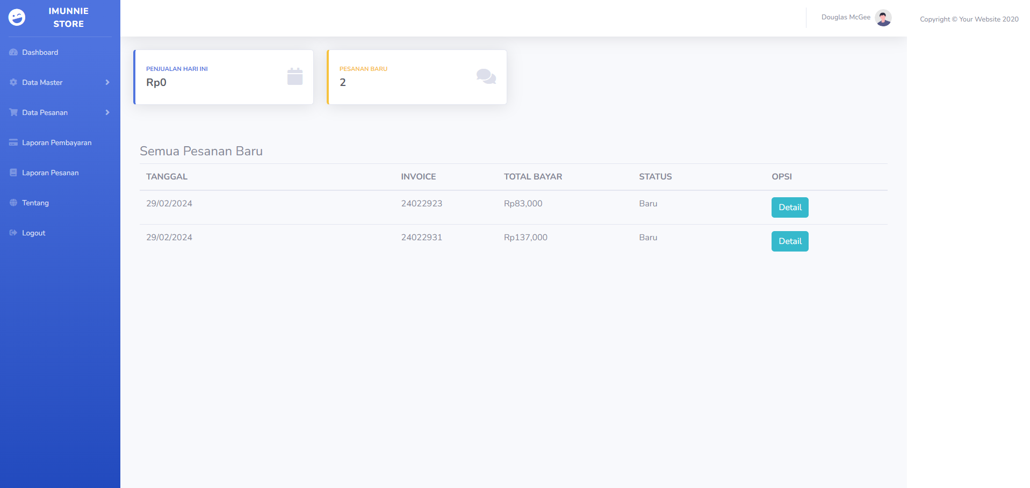Open Douglas McGee user avatar menu
1030x488 pixels.
point(883,18)
